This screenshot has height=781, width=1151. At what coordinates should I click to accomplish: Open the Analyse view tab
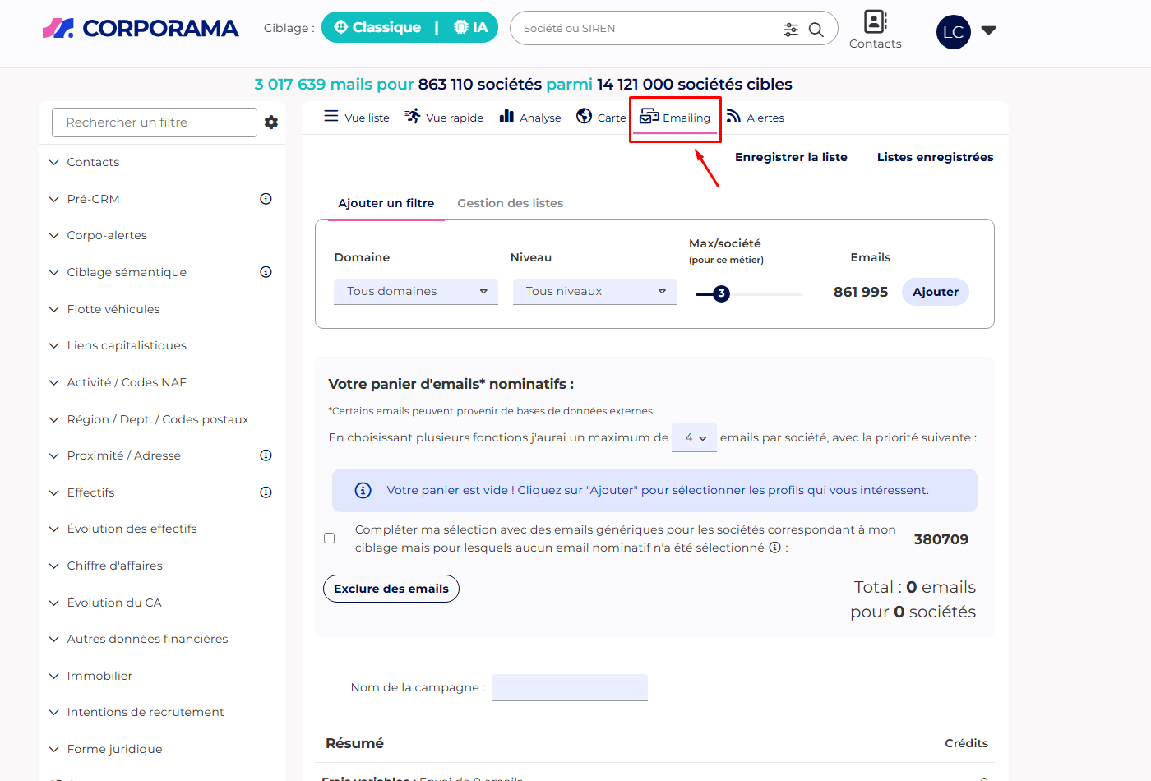pyautogui.click(x=530, y=118)
